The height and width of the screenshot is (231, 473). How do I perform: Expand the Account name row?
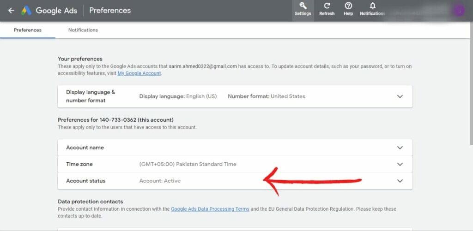tap(400, 148)
